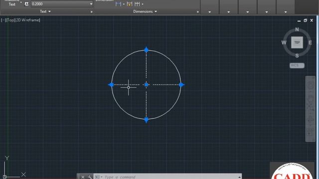The image size is (319, 179).
Task: Click the top grip of the circle
Action: (146, 50)
